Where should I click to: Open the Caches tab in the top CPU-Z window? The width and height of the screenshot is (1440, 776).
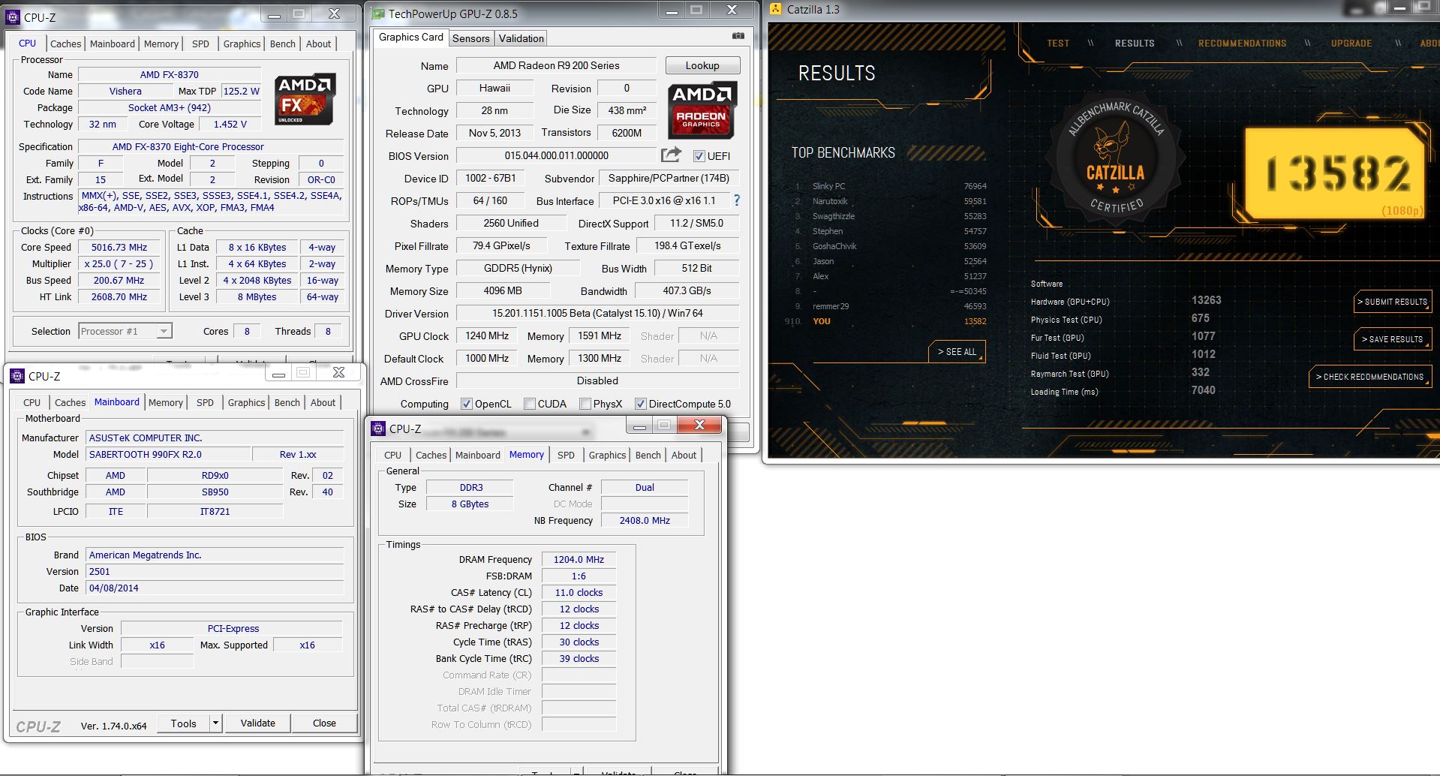click(65, 44)
